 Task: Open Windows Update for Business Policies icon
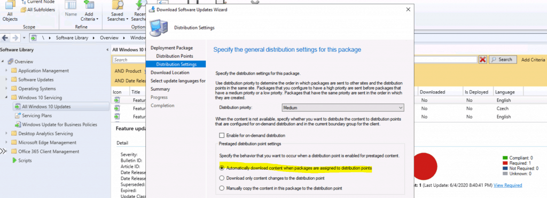click(18, 124)
